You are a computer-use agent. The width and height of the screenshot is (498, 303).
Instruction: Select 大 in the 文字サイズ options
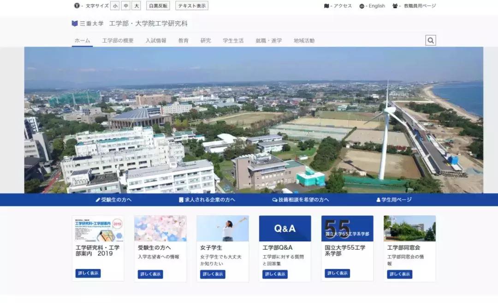pos(136,6)
